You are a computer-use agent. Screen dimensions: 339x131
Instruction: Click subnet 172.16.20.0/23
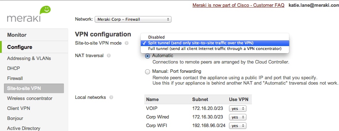(207, 109)
